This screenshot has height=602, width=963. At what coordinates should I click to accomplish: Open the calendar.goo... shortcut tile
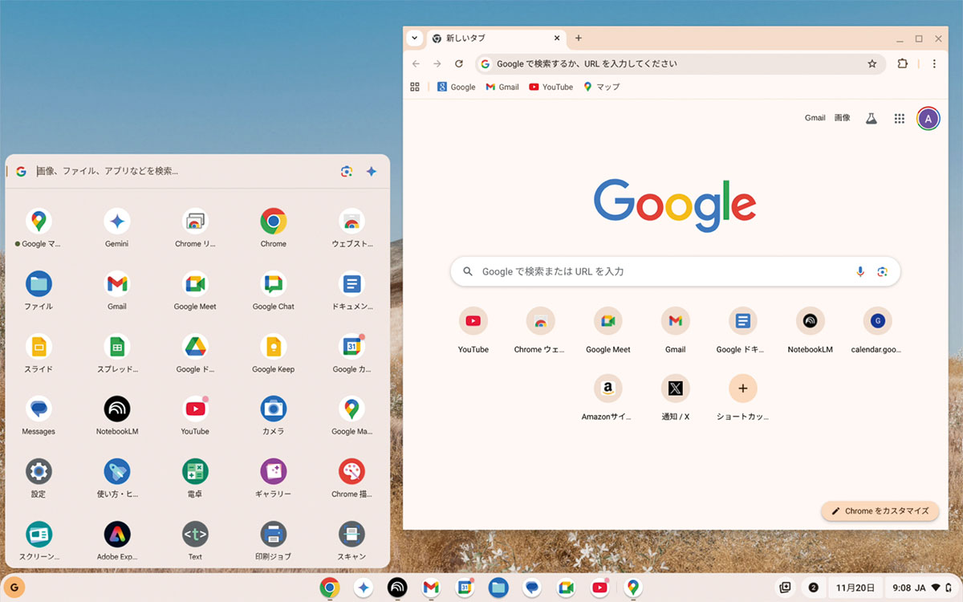[877, 330]
